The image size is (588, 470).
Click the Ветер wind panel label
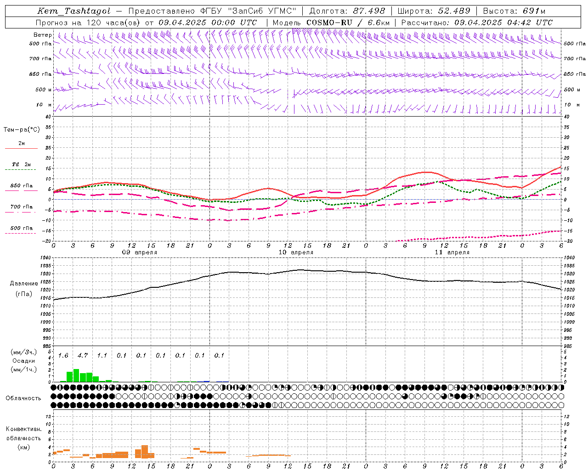(x=42, y=35)
